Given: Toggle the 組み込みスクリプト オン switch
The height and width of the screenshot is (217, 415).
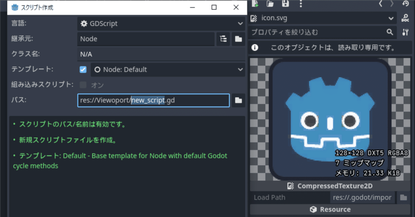Looking at the screenshot, I should pyautogui.click(x=83, y=85).
